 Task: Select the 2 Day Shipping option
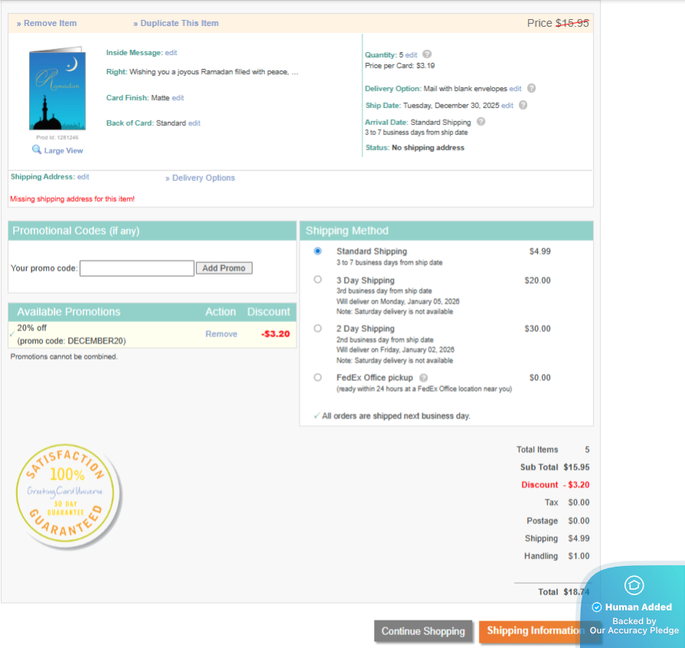coord(318,328)
